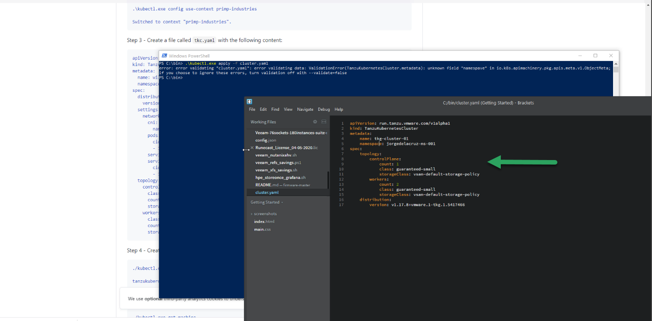Click the namespace value jorgedelacruz-ns-001

tap(411, 144)
